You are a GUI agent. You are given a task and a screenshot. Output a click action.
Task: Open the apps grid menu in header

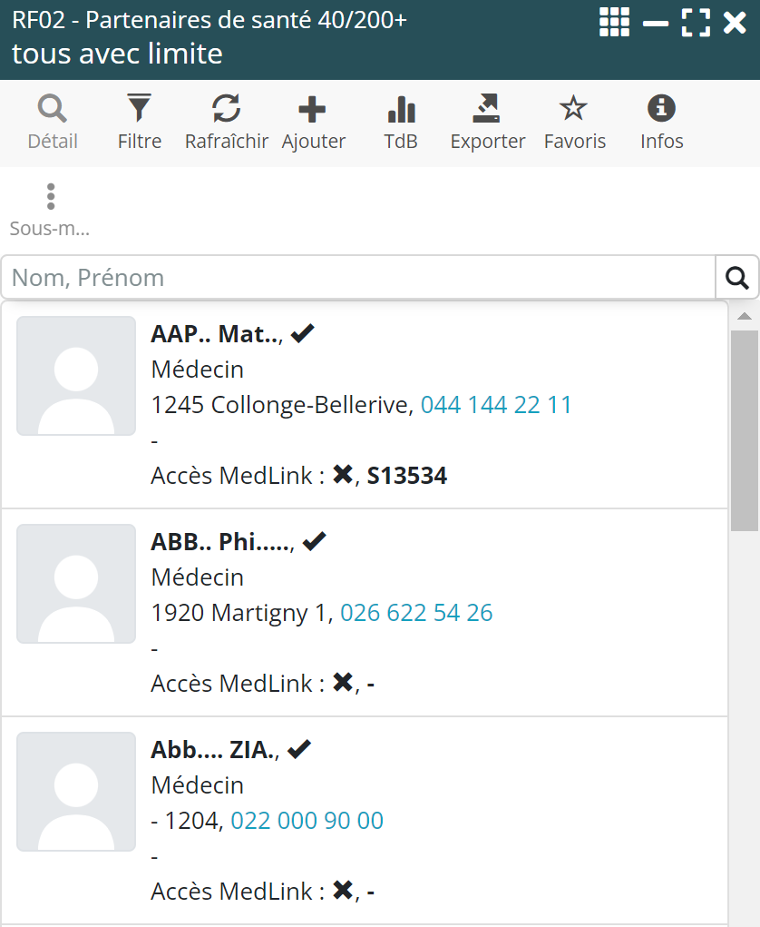(614, 22)
